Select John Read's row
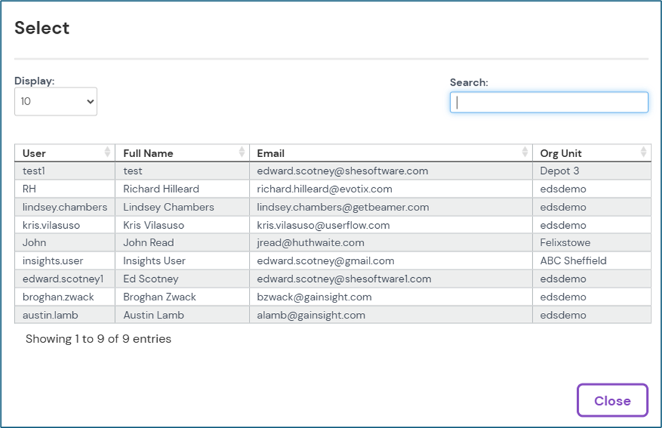 (148, 243)
